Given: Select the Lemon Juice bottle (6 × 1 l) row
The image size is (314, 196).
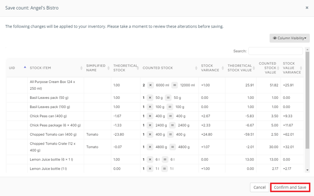Looking at the screenshot, I should pyautogui.click(x=155, y=160).
